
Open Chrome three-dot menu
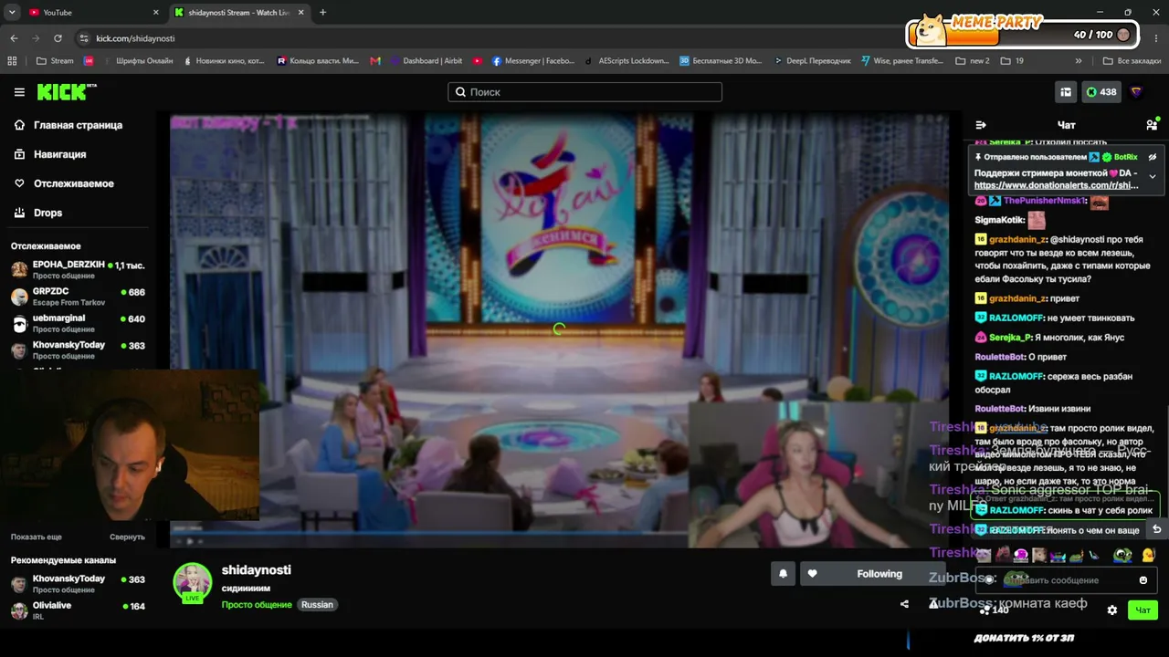point(1154,38)
